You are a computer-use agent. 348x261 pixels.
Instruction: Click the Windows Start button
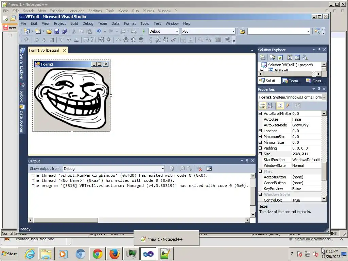(10, 254)
